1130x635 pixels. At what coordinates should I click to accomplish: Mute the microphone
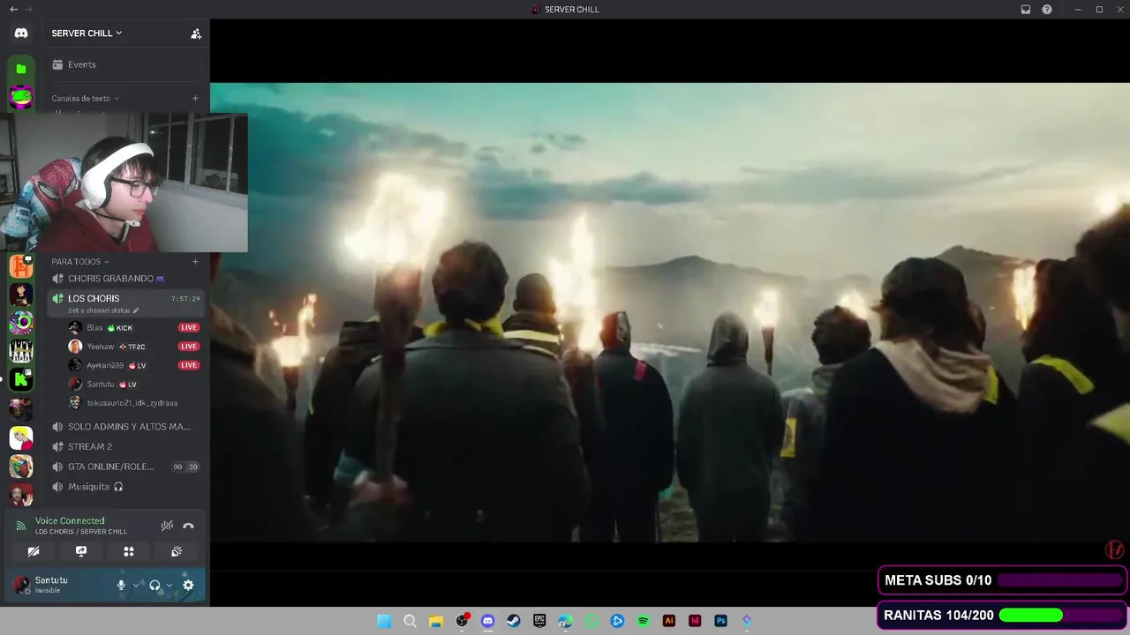pyautogui.click(x=121, y=585)
